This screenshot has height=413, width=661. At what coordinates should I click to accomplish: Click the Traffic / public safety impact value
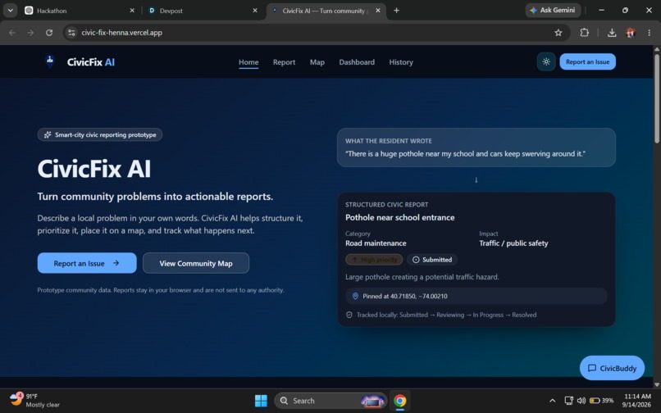click(513, 243)
